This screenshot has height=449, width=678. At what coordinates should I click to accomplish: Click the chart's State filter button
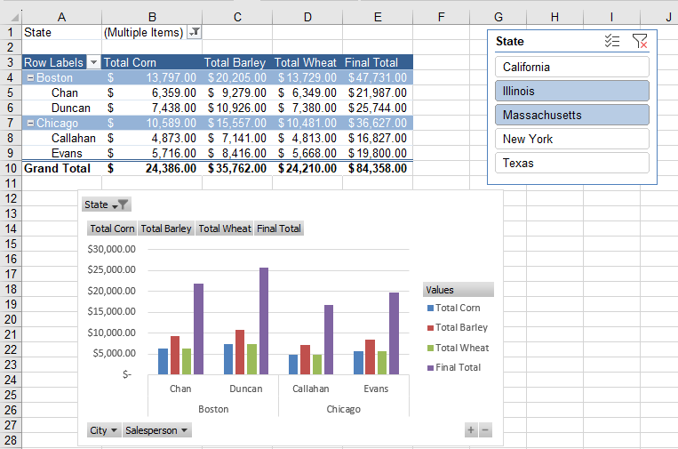[108, 204]
